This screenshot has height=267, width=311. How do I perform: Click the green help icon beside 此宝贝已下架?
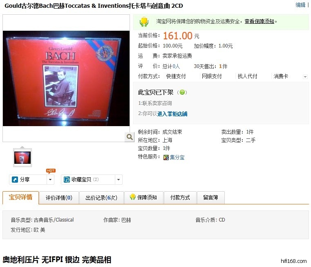click(x=182, y=92)
